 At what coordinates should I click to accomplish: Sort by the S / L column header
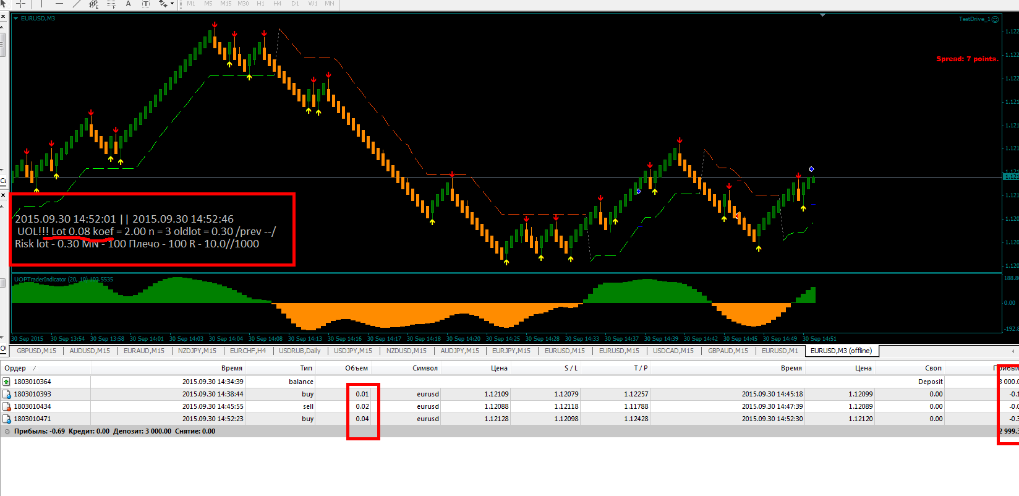pos(547,368)
